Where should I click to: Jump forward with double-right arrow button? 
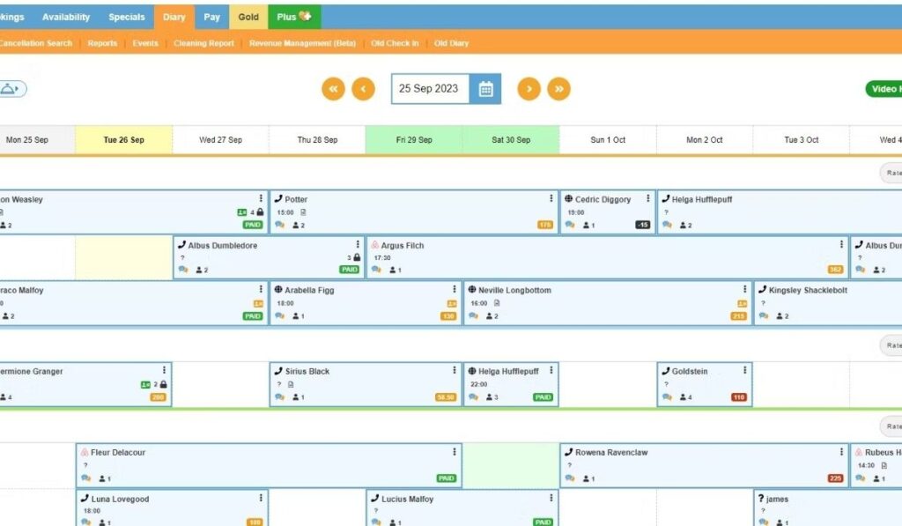click(558, 89)
